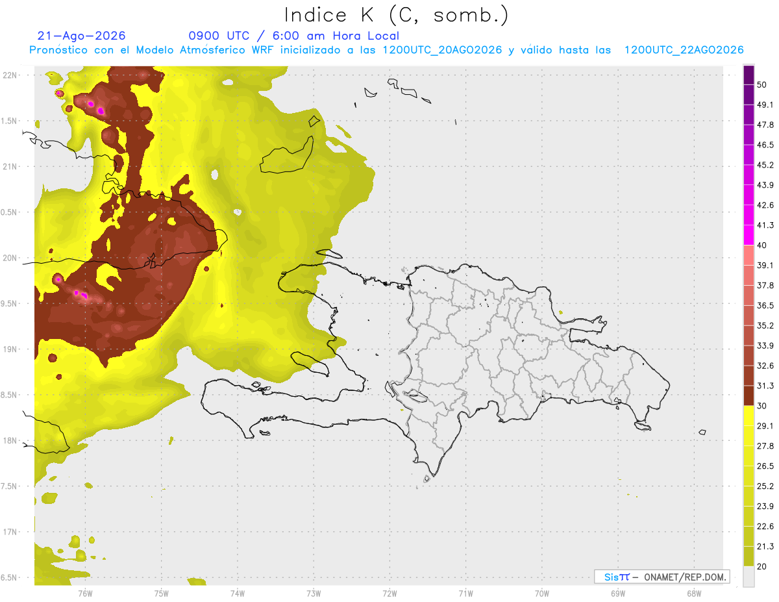Screen dimensions: 779x602
Task: Click the legend value "32.6"
Action: click(x=765, y=366)
